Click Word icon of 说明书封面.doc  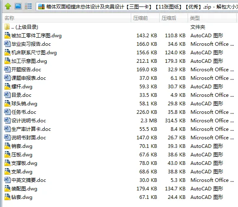tap(7, 137)
